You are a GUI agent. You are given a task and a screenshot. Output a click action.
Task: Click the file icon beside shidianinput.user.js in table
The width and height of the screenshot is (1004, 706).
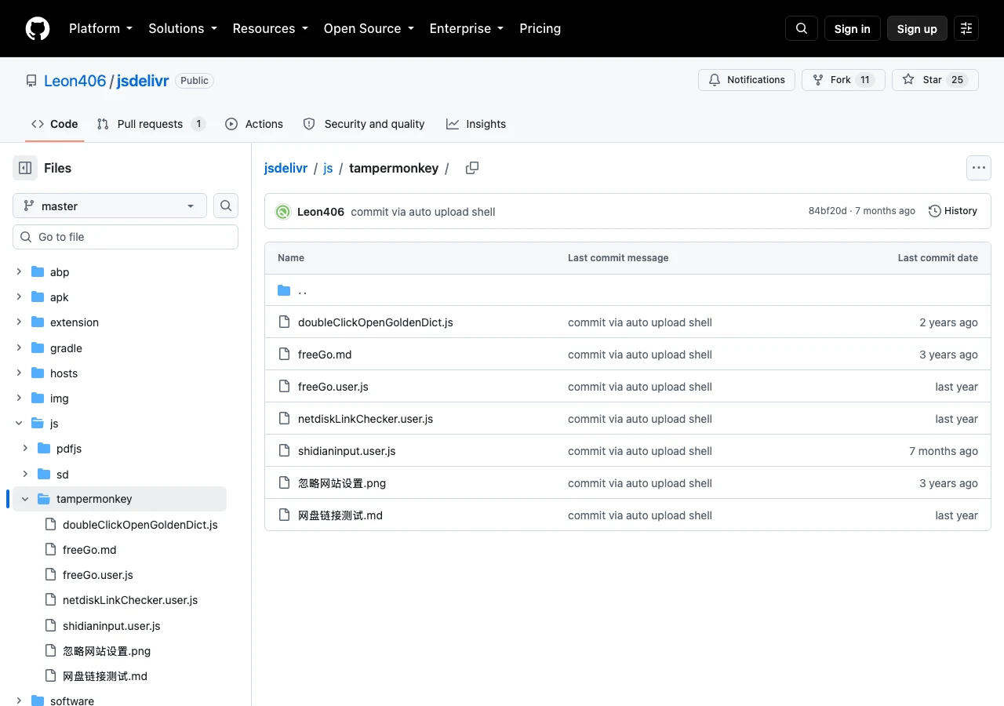click(284, 451)
